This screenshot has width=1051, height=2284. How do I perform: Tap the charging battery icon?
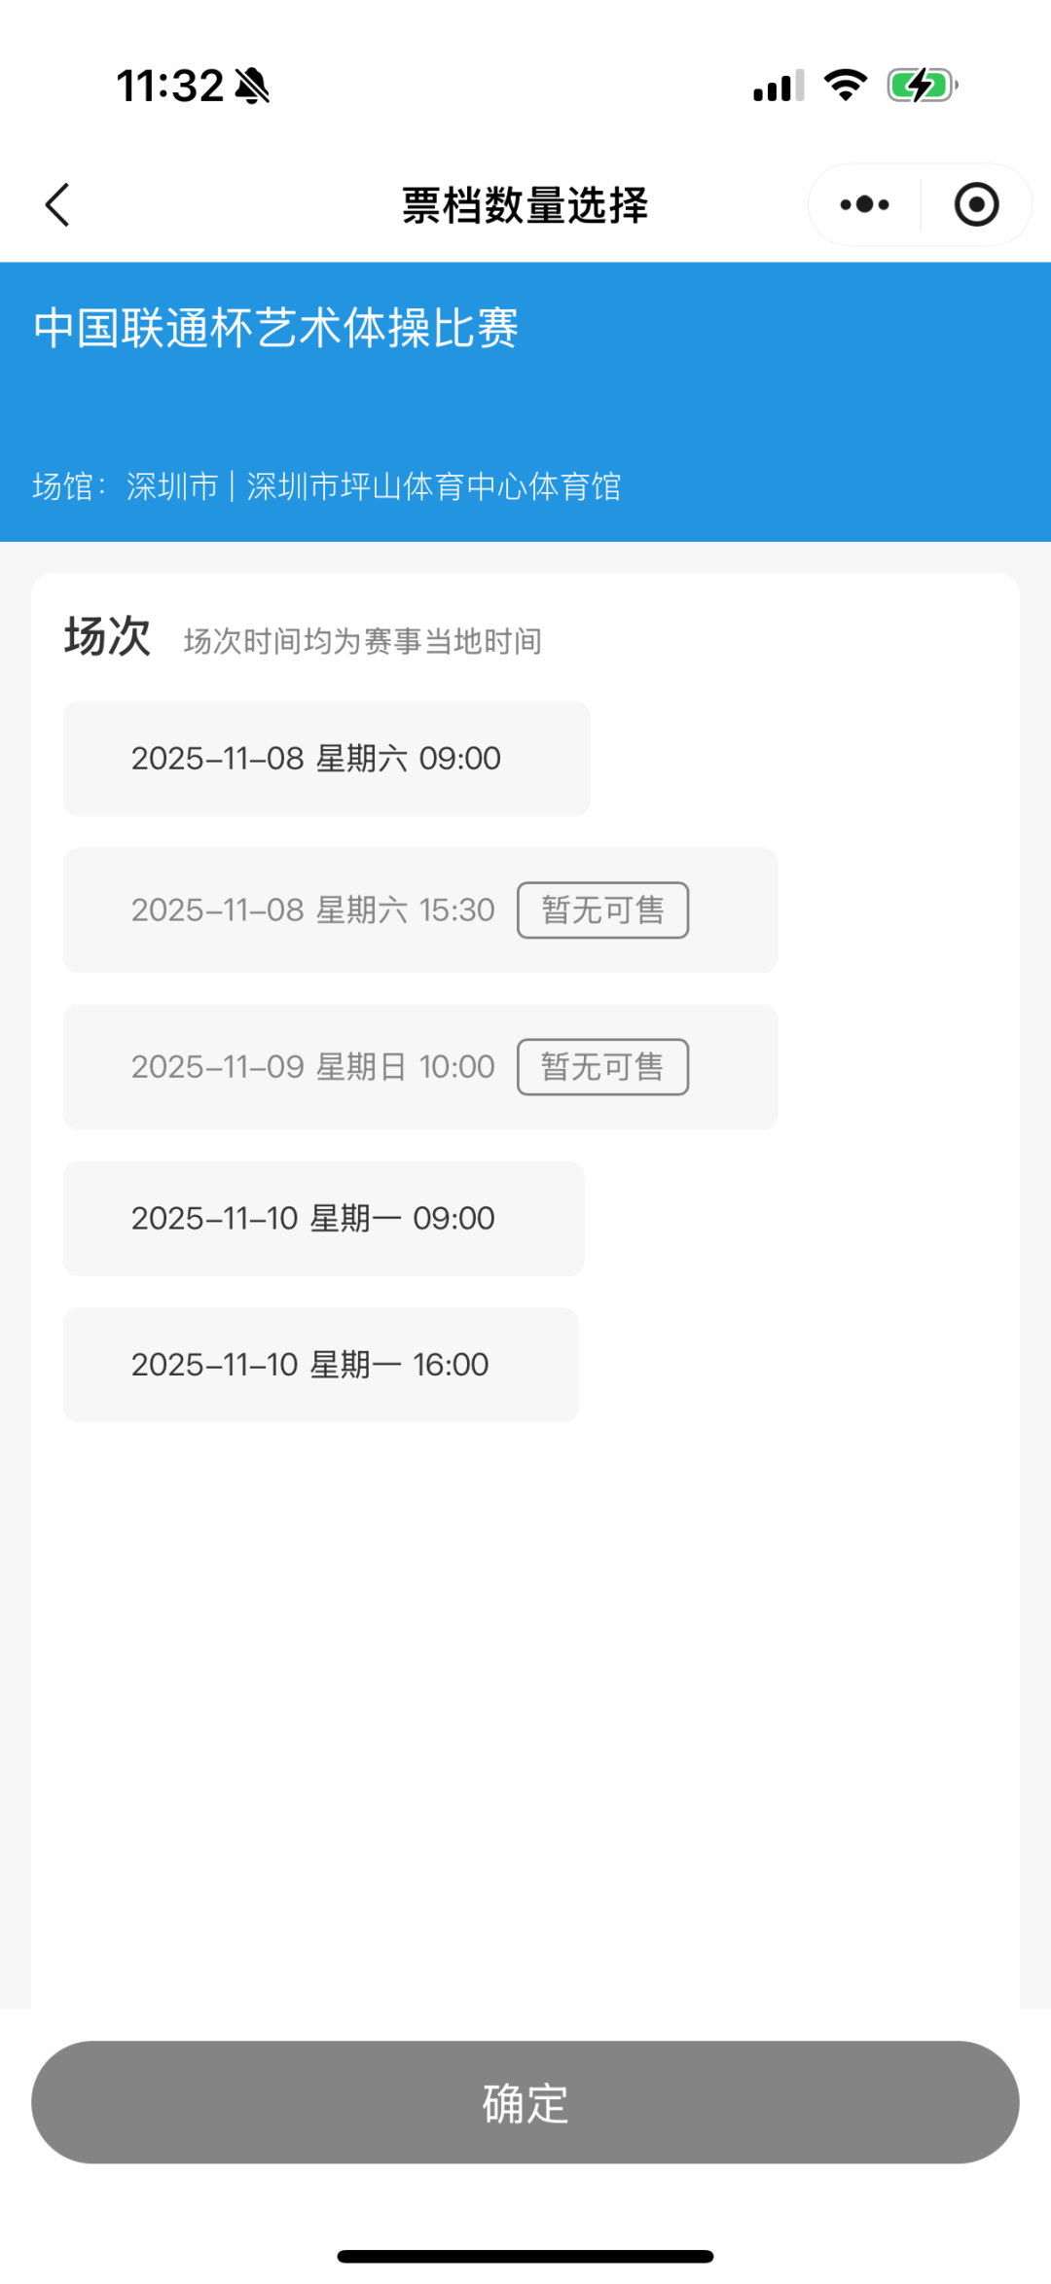(x=922, y=86)
